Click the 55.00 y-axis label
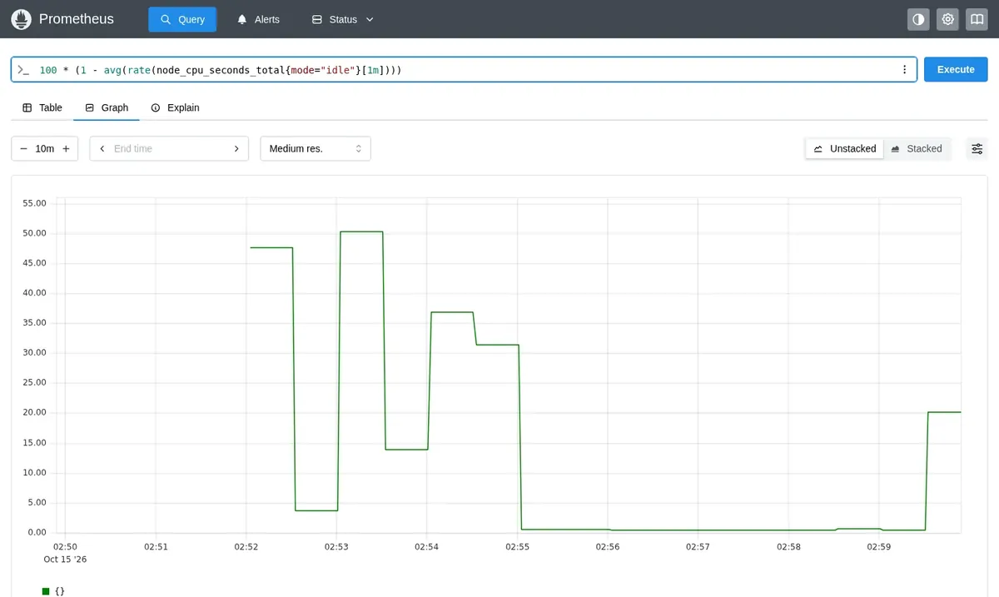This screenshot has height=597, width=999. [x=36, y=203]
